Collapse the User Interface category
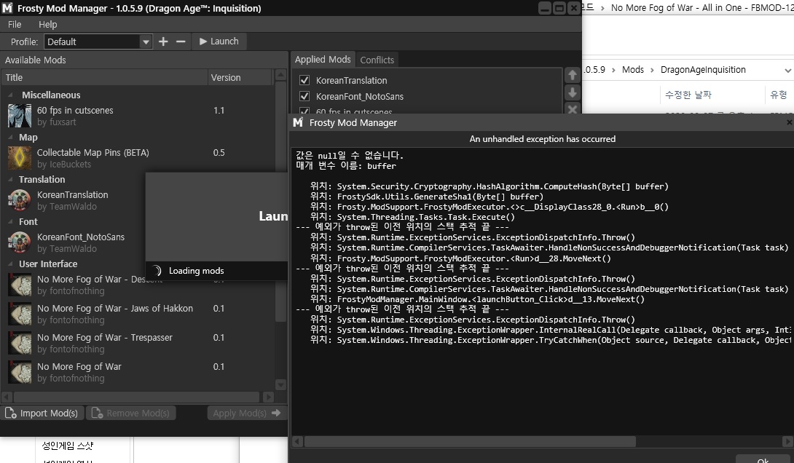Viewport: 794px width, 463px height. point(11,264)
